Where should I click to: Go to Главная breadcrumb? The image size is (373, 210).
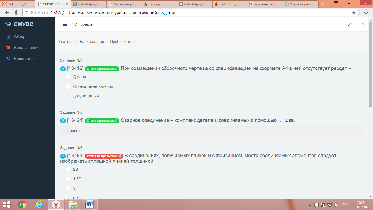tap(66, 42)
